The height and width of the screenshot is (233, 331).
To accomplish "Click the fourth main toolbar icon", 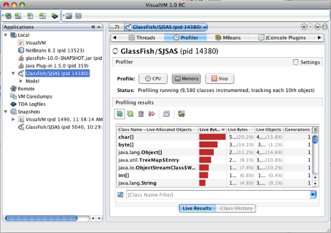I will click(43, 16).
